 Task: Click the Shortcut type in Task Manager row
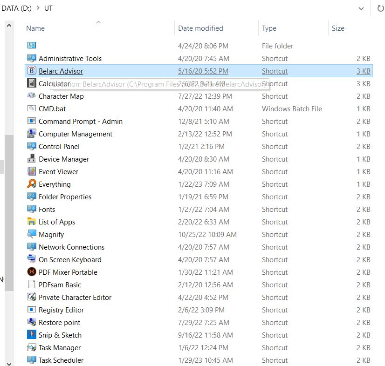click(275, 347)
